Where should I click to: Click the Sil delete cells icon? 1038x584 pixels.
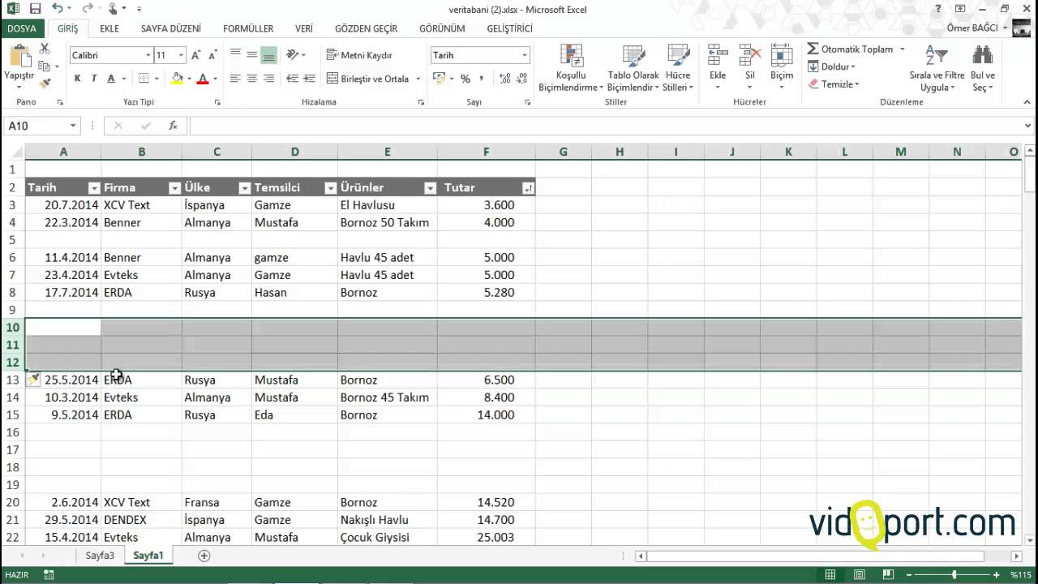(750, 57)
